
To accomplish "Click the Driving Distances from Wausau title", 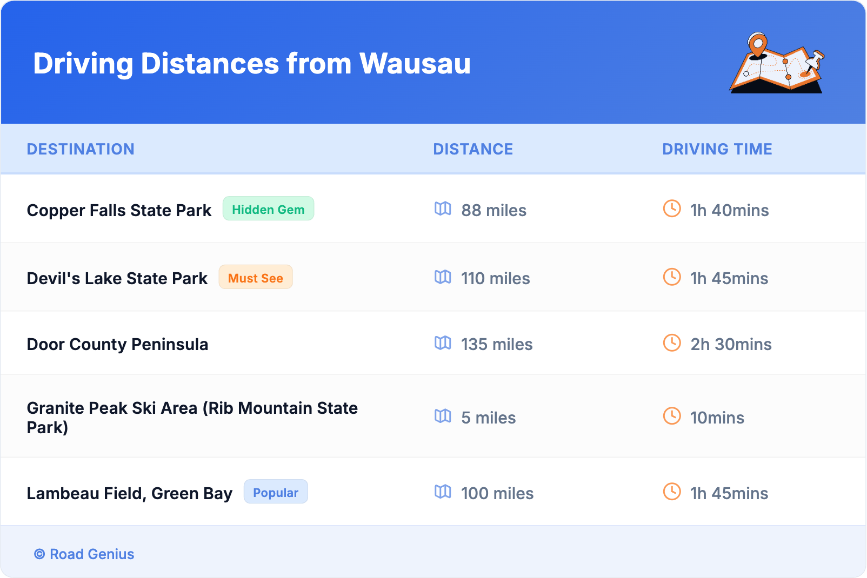I will point(252,64).
